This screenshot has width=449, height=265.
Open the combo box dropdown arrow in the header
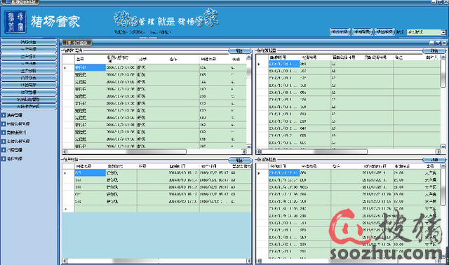[443, 32]
